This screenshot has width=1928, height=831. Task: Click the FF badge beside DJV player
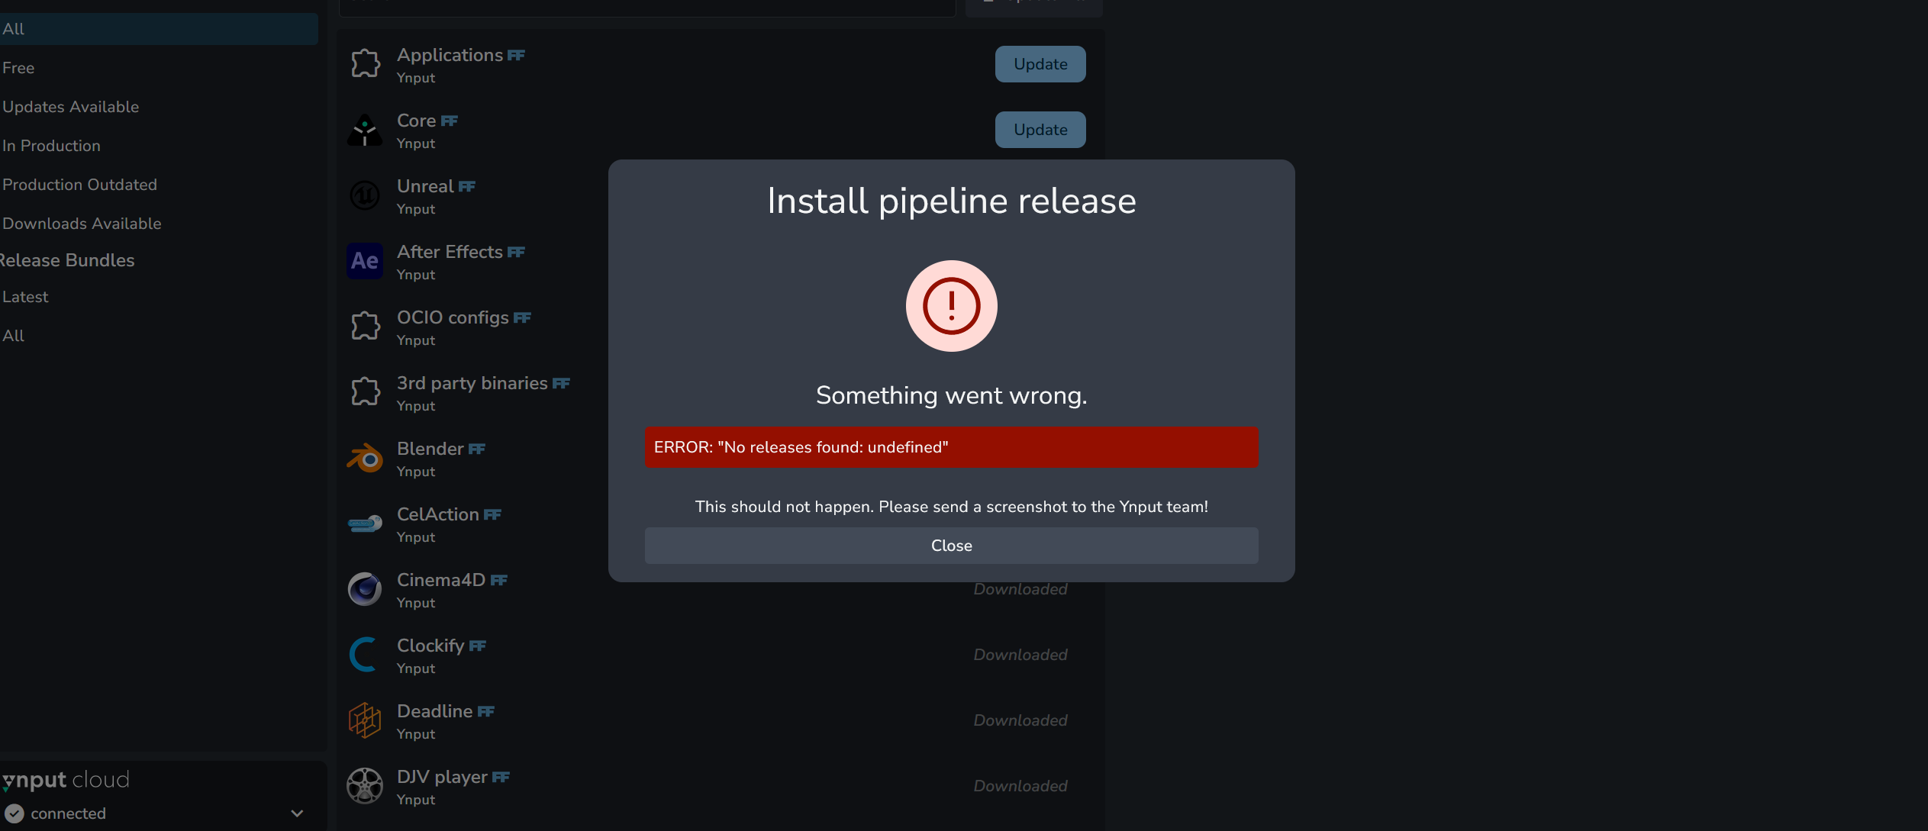point(501,778)
